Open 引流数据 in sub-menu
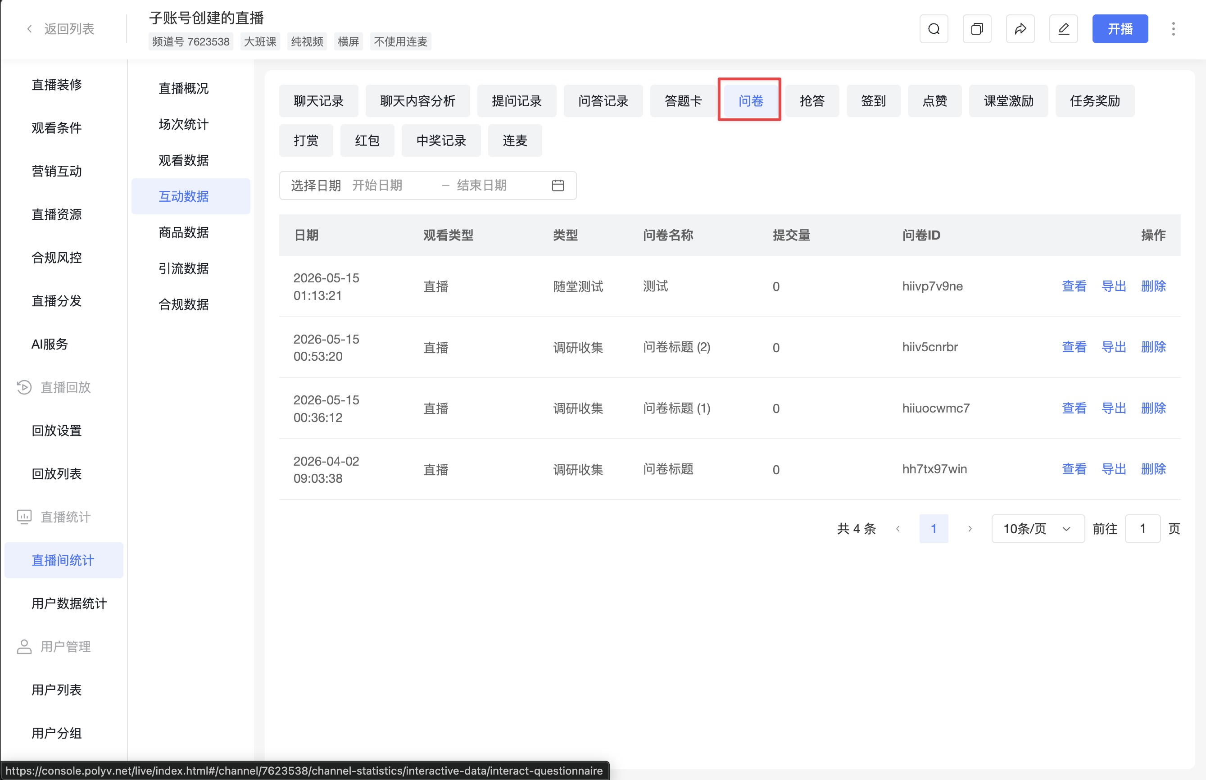The width and height of the screenshot is (1206, 780). click(183, 268)
